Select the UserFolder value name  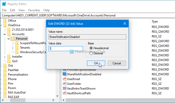(x=74, y=84)
